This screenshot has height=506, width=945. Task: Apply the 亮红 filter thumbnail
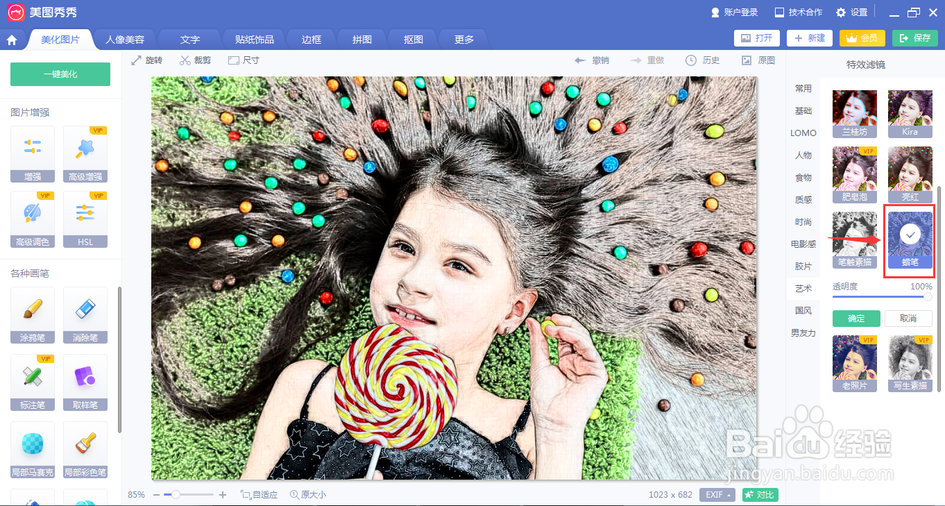click(x=910, y=174)
